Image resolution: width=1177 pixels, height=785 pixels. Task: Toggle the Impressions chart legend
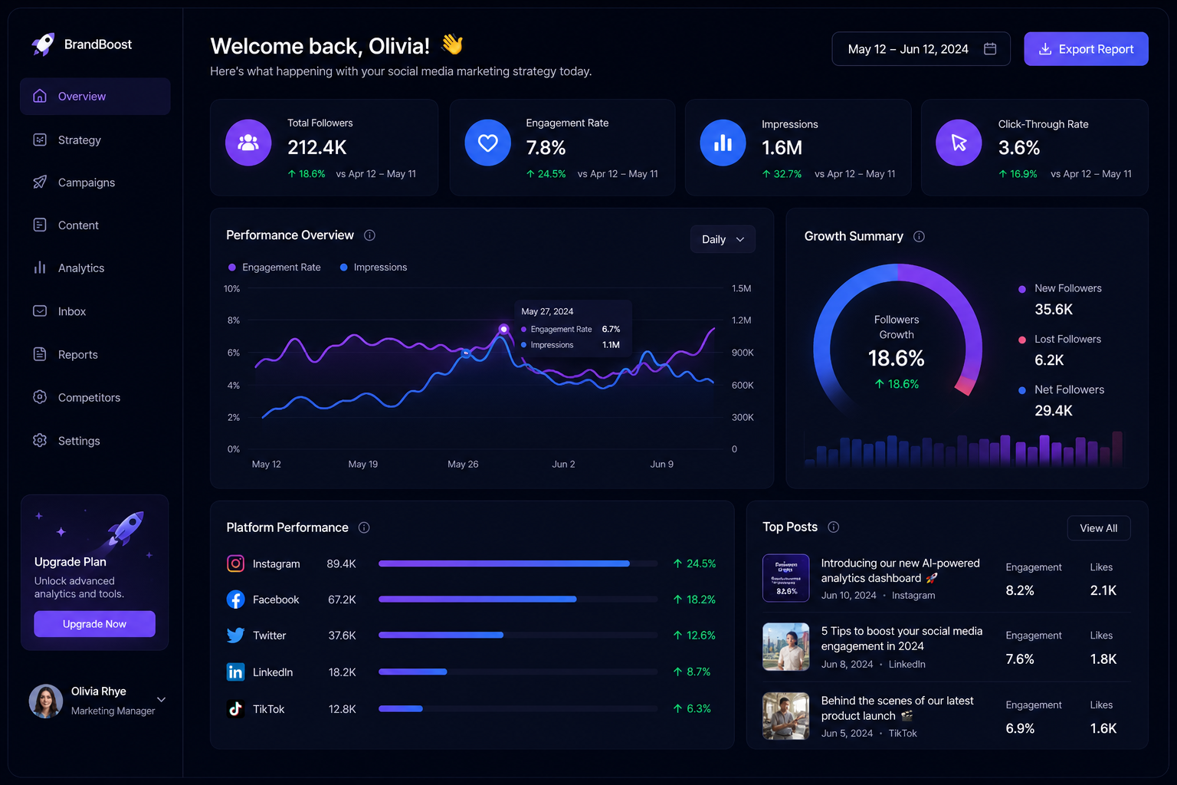[373, 268]
